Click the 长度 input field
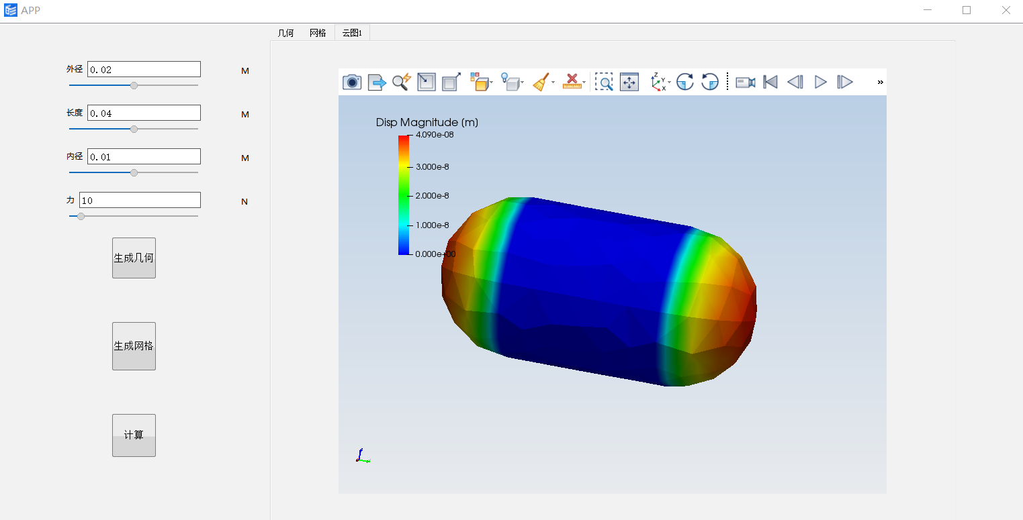This screenshot has height=520, width=1023. point(144,113)
